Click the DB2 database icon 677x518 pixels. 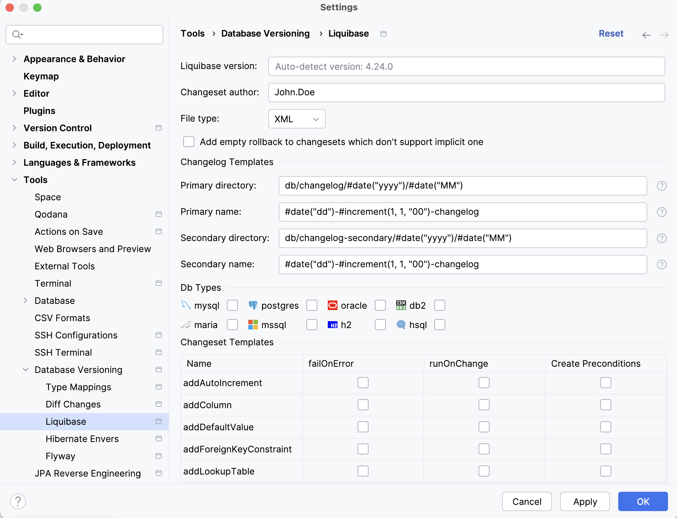pos(400,305)
